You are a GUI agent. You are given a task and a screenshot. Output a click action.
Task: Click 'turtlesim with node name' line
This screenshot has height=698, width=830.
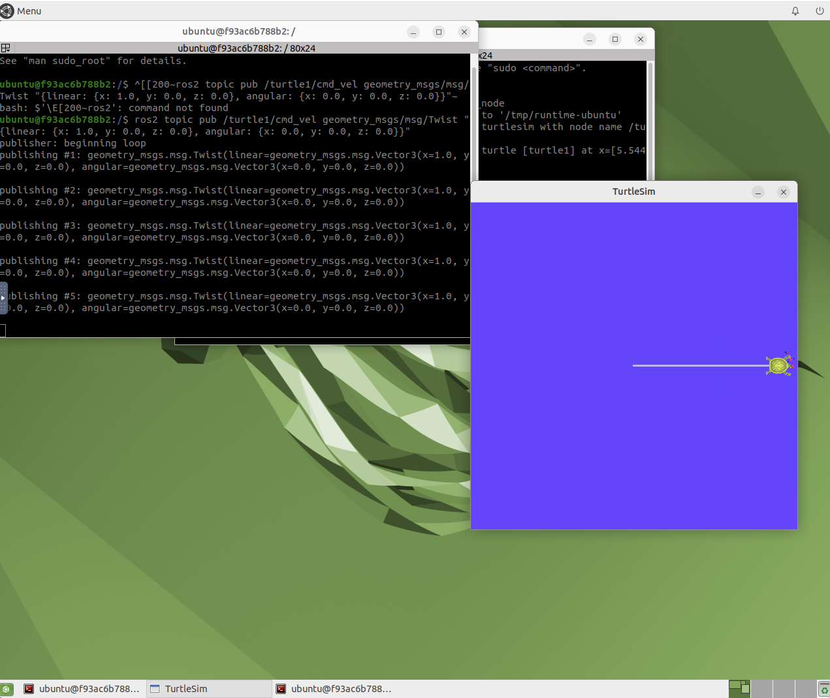click(564, 127)
